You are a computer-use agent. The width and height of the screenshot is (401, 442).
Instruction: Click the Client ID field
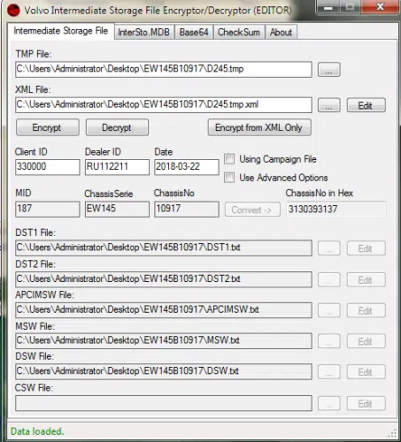click(x=48, y=167)
